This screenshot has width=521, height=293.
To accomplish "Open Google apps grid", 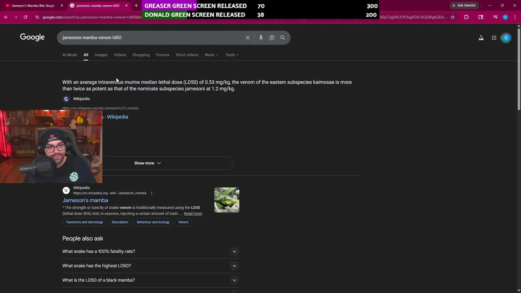I will (494, 38).
